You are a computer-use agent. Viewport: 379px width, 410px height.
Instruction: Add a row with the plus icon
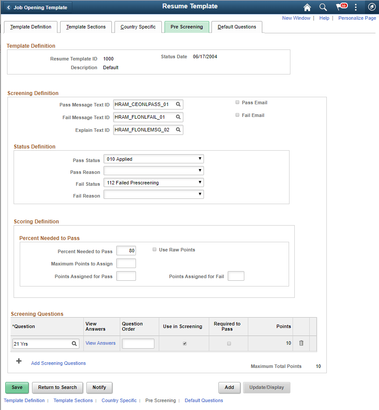pos(19,361)
